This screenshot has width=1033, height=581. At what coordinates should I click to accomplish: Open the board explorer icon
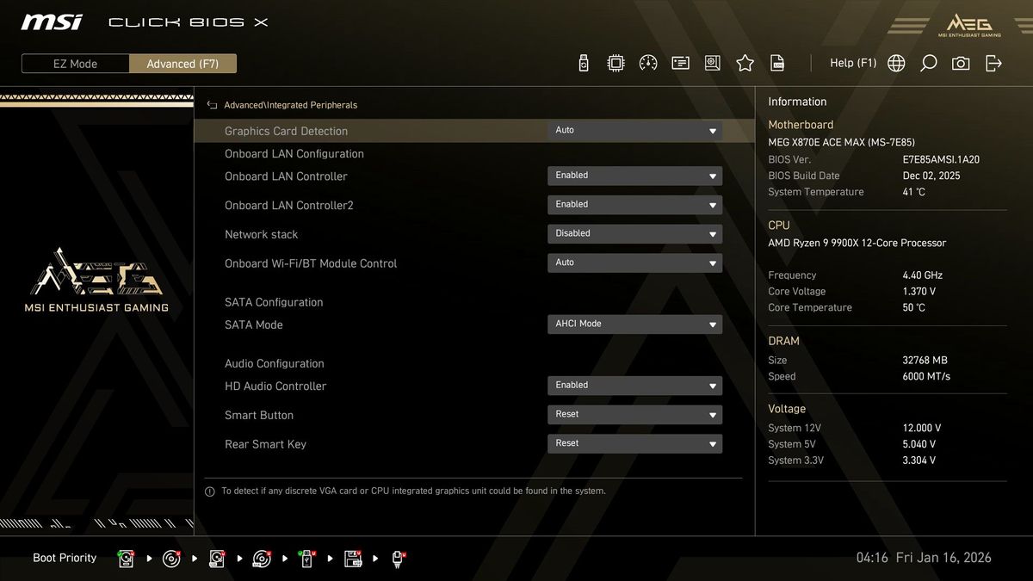click(713, 63)
